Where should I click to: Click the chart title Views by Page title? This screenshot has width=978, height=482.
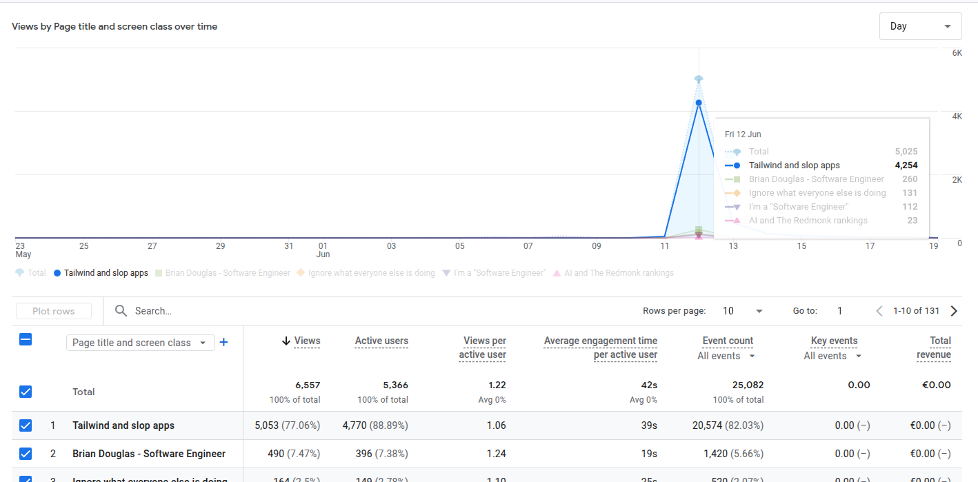[x=114, y=26]
